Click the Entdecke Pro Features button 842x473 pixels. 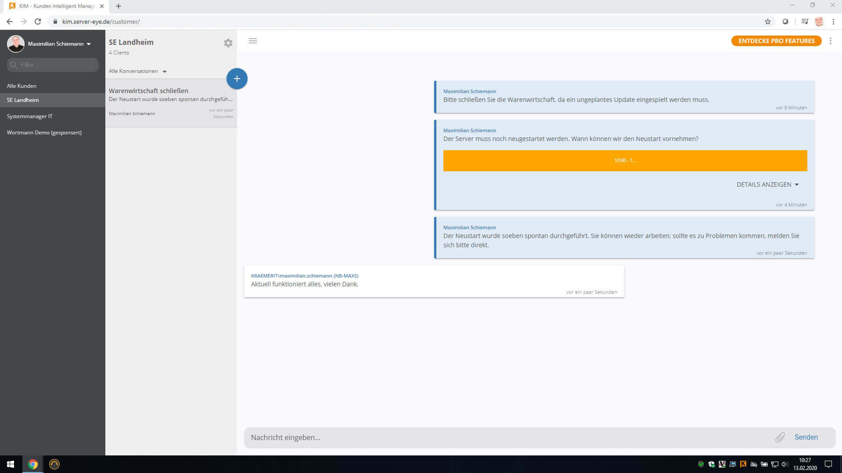click(776, 41)
